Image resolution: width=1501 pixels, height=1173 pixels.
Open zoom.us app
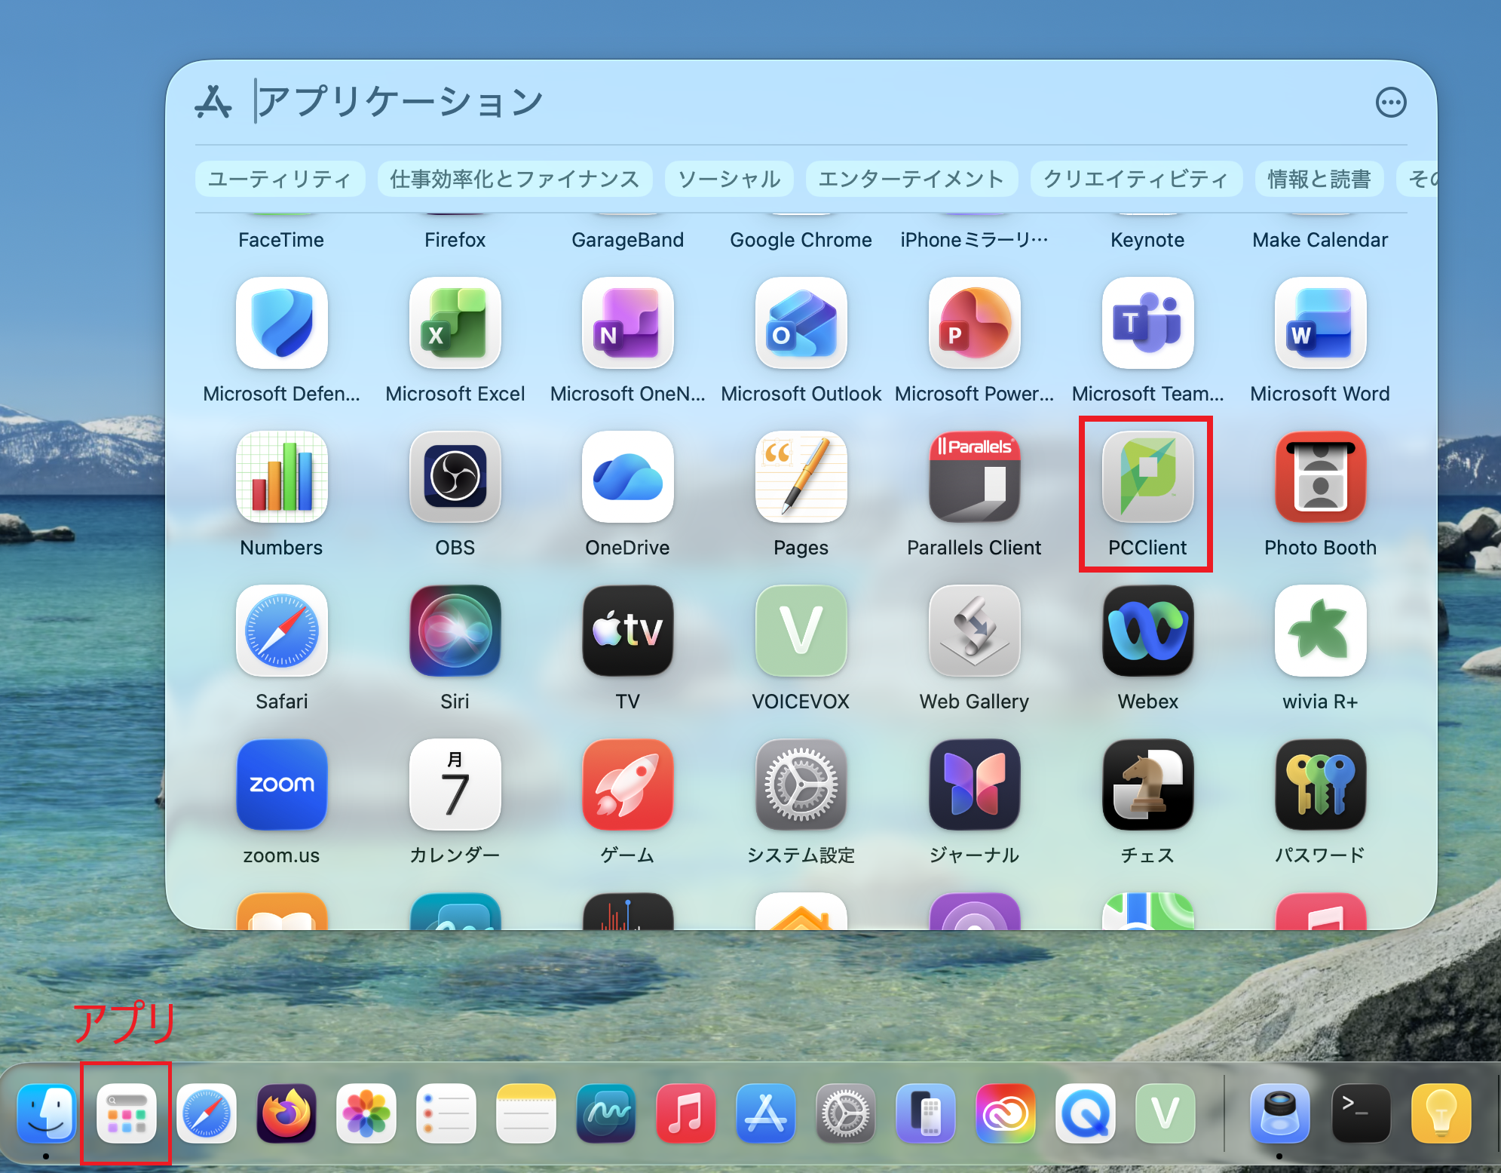coord(281,785)
